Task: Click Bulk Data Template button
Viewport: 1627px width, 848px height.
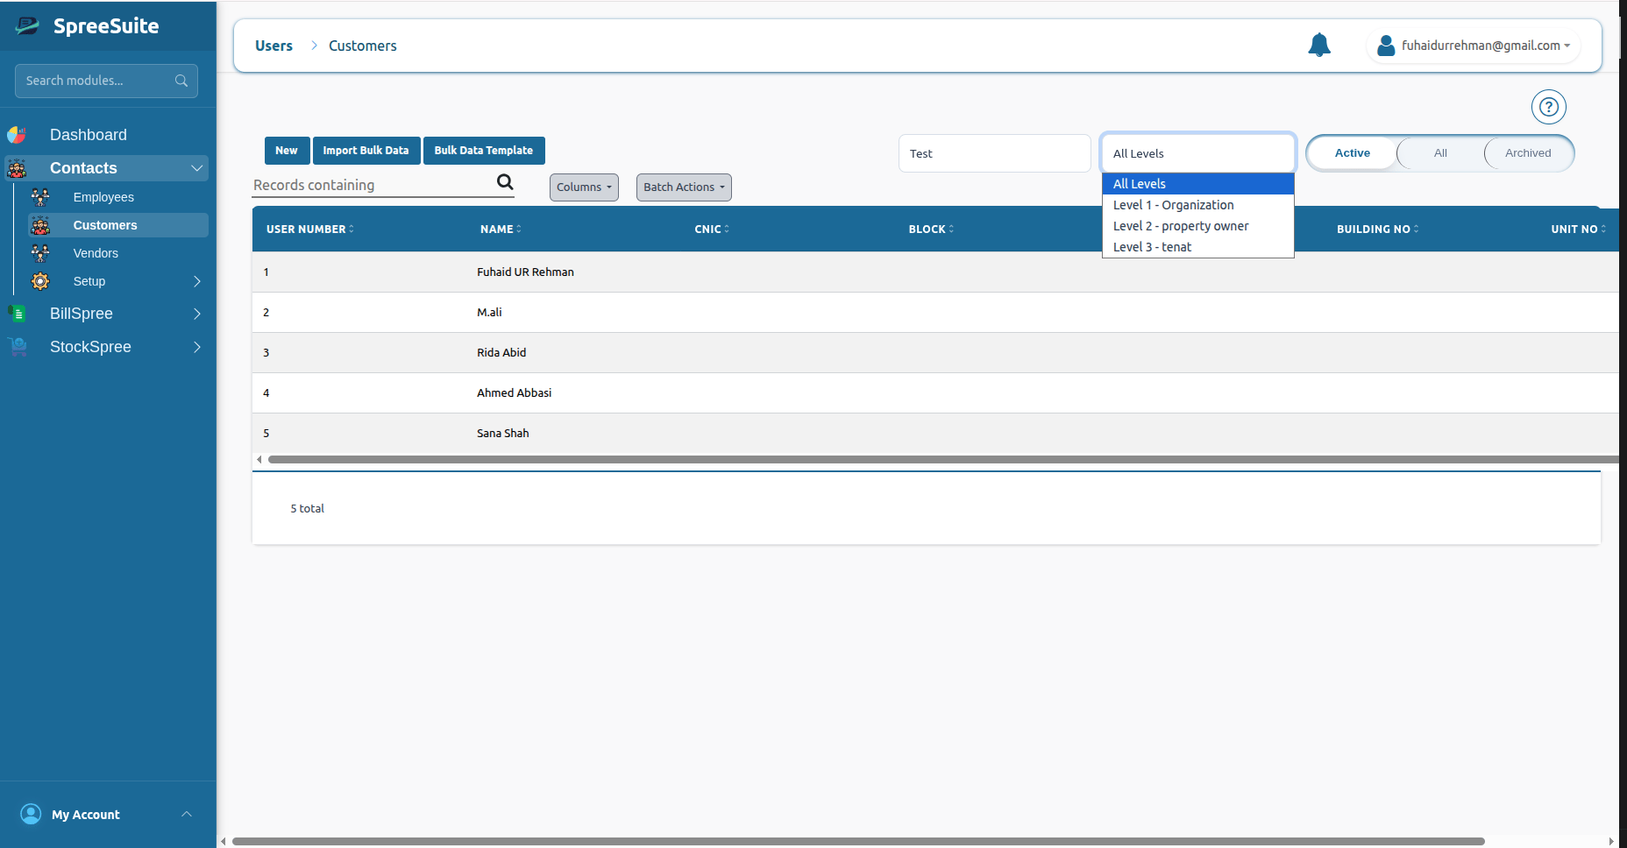Action: [x=484, y=151]
